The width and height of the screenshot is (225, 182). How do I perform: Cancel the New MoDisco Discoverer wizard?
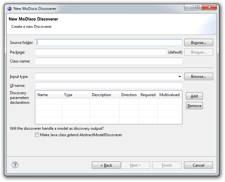198,165
